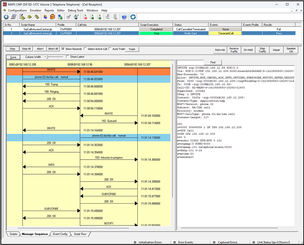
Task: Click the None events cell in row 1
Action: click(226, 29)
